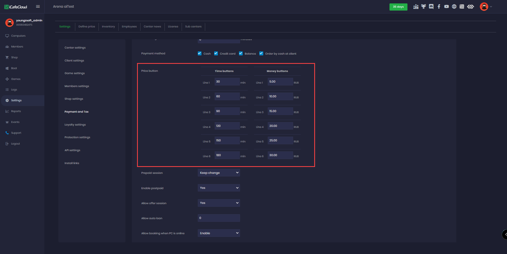Screen dimensions: 507x254
Task: Click the globe website icon
Action: (x=454, y=7)
